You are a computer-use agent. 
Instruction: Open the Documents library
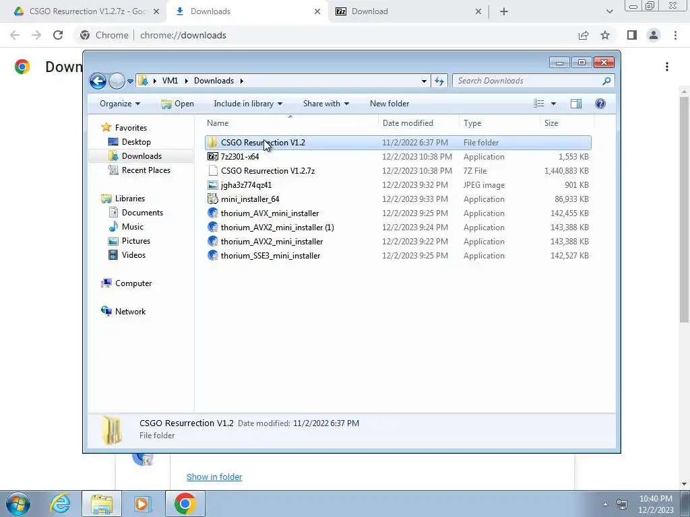pos(142,213)
